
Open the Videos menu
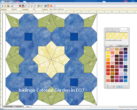28,3
